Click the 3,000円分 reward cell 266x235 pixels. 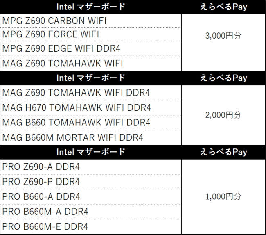pos(223,36)
